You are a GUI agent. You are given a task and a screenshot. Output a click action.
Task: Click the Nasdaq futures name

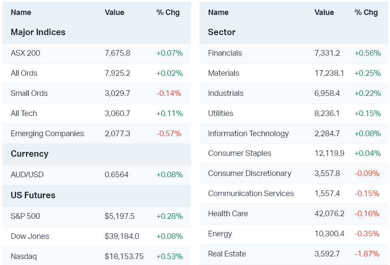pos(24,256)
